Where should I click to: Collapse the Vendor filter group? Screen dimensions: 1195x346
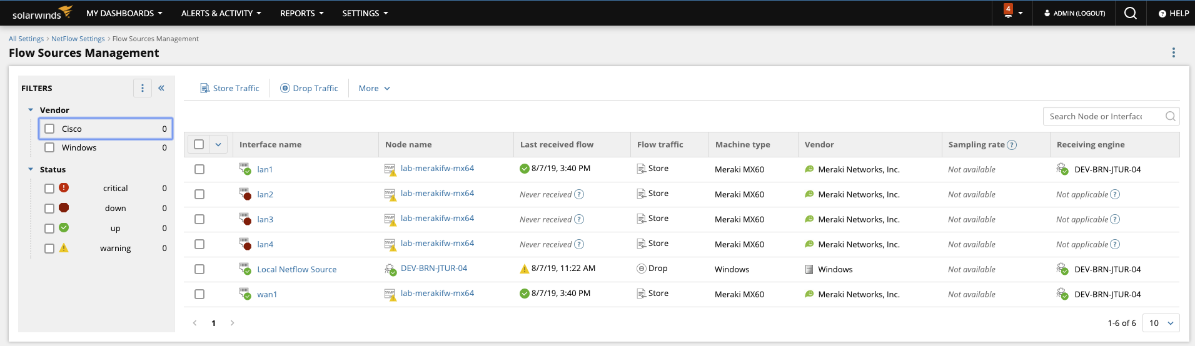pos(31,110)
